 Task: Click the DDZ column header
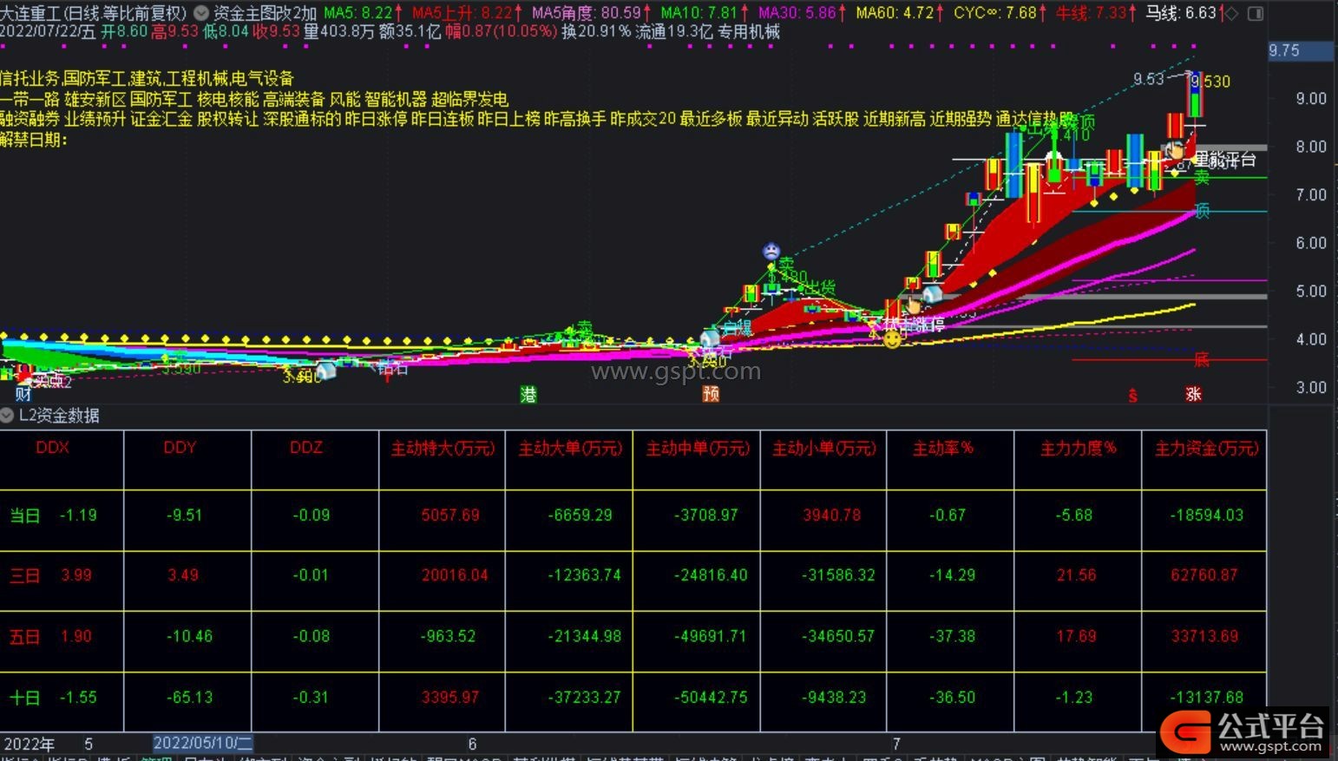306,448
